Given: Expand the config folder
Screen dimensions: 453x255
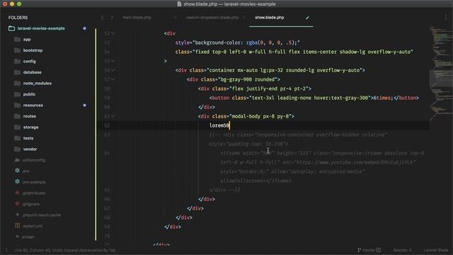Looking at the screenshot, I should [30, 62].
